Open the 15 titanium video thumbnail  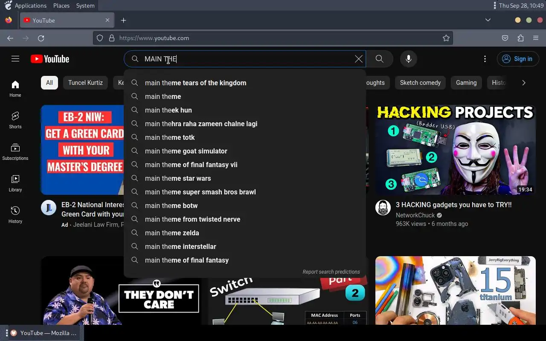pos(456,290)
